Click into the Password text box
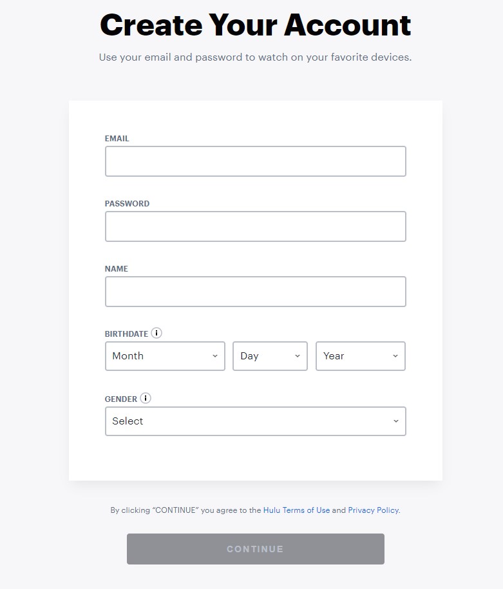 255,226
